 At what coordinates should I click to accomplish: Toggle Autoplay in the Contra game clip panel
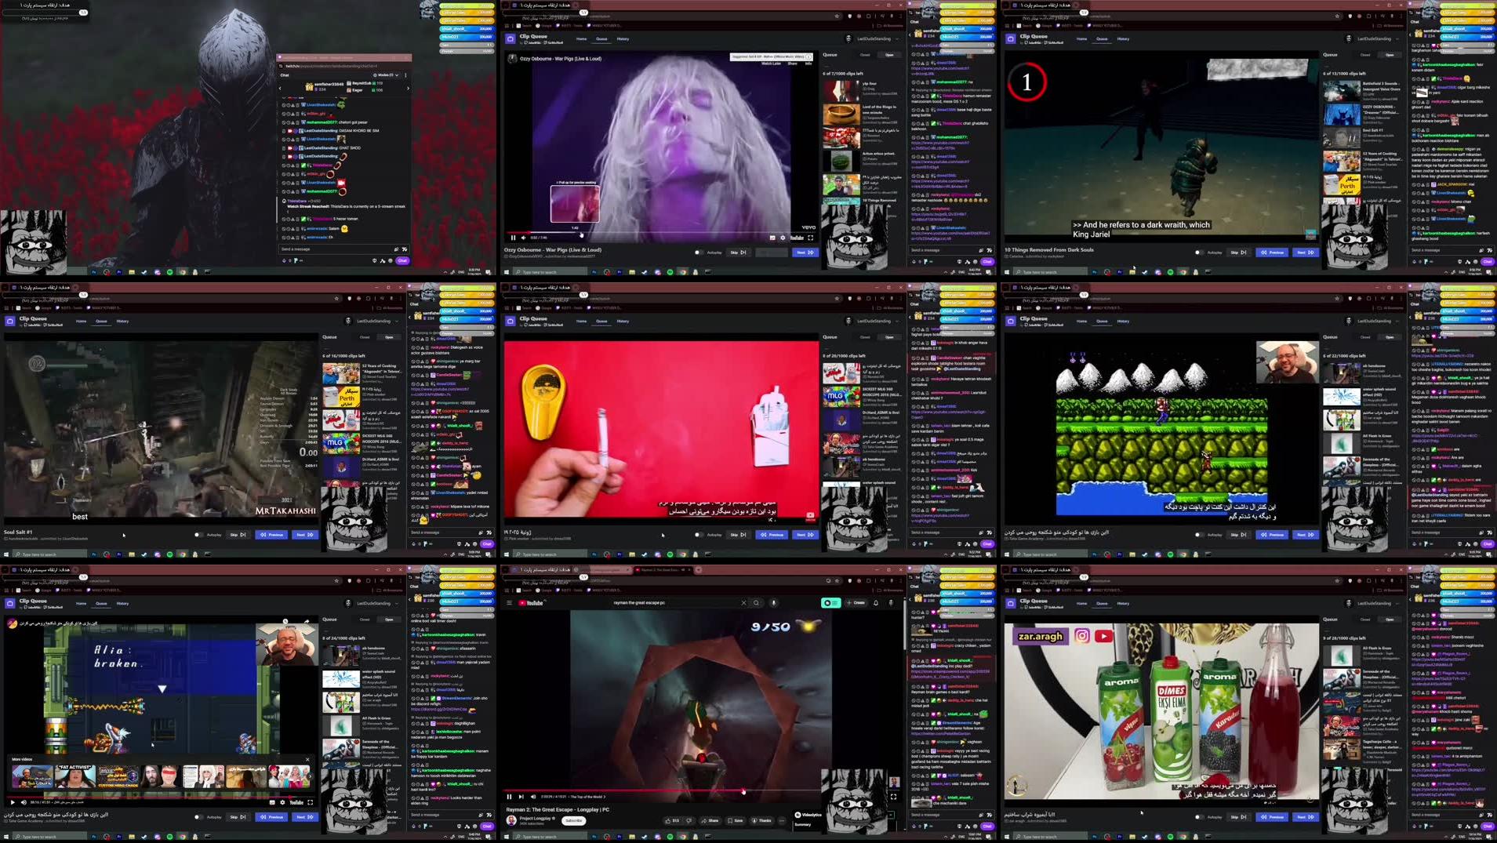[1199, 535]
